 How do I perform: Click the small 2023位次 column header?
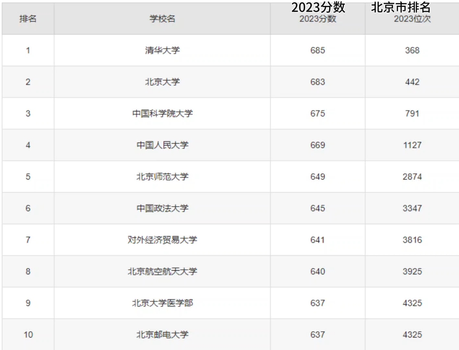coord(412,19)
